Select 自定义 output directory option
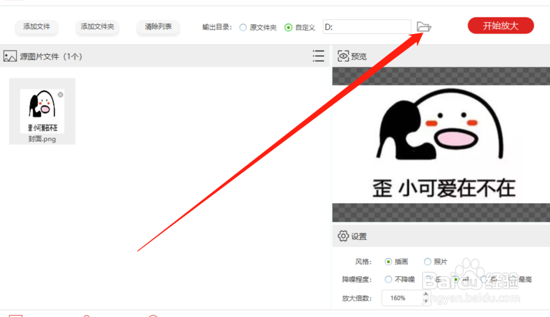This screenshot has height=317, width=550. [287, 26]
